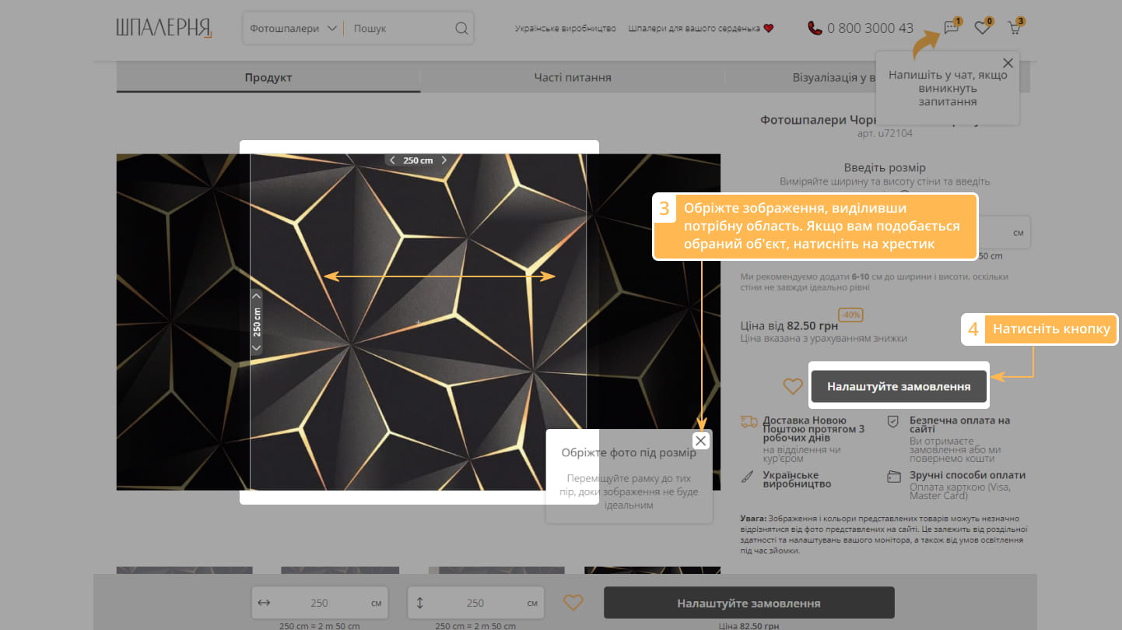Switch to the Часті питання tab
The image size is (1122, 630).
click(572, 78)
